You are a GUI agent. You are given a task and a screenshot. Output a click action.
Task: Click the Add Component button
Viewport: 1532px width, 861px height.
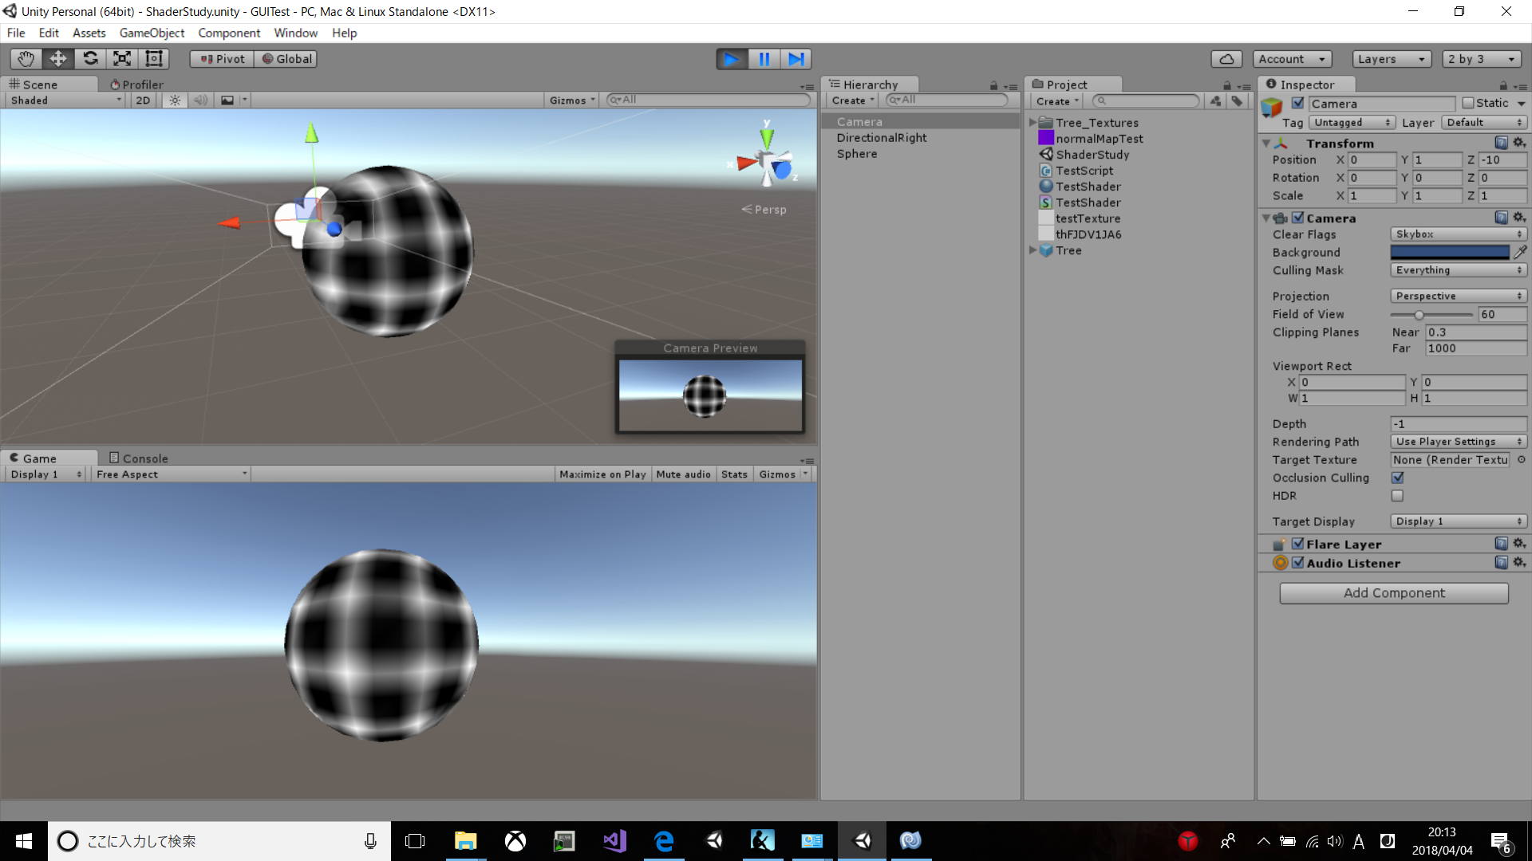coord(1394,593)
